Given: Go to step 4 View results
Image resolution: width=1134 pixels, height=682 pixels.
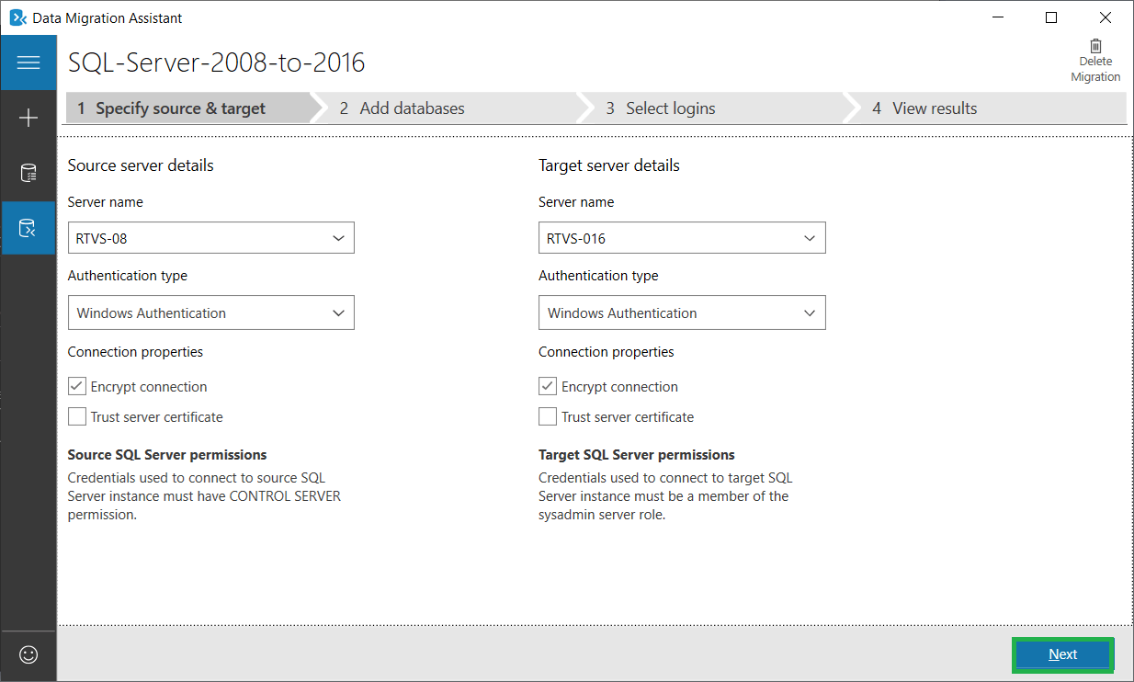Looking at the screenshot, I should [x=988, y=108].
